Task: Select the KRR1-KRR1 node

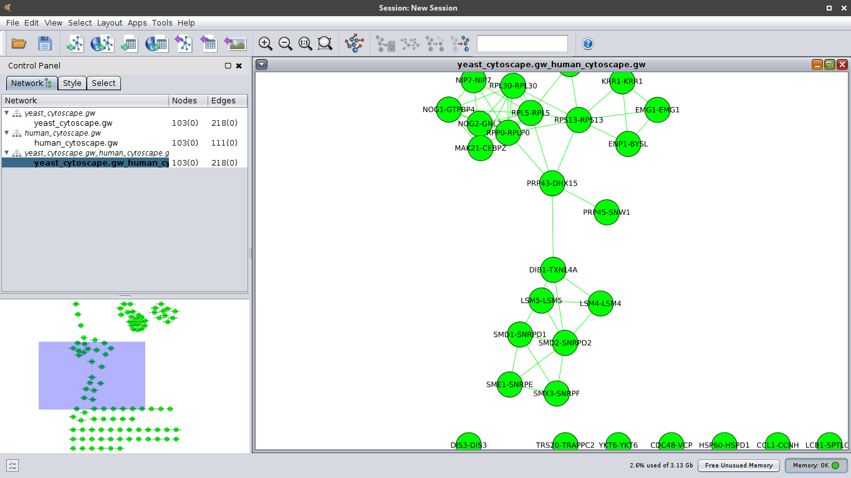Action: click(622, 82)
